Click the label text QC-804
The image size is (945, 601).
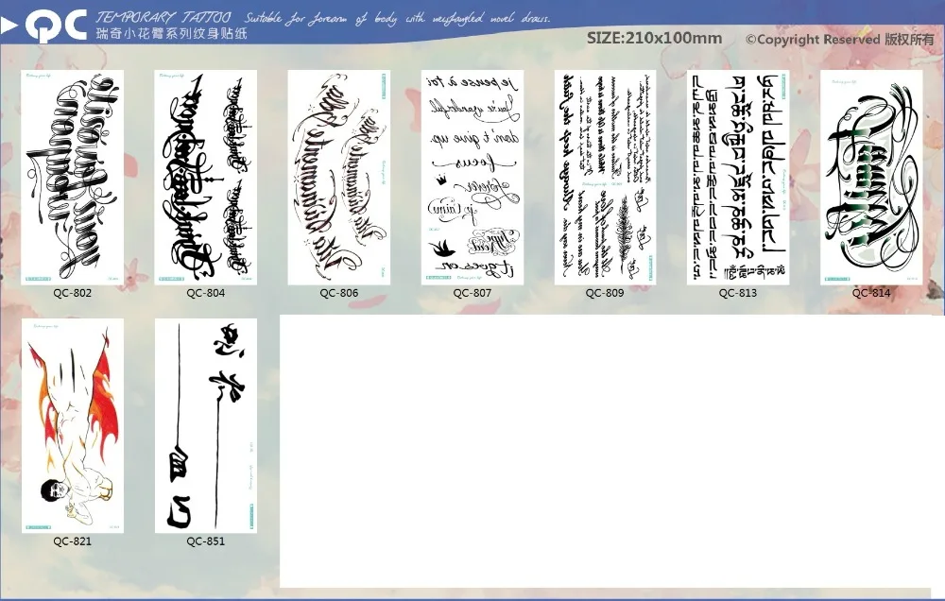[x=205, y=293]
